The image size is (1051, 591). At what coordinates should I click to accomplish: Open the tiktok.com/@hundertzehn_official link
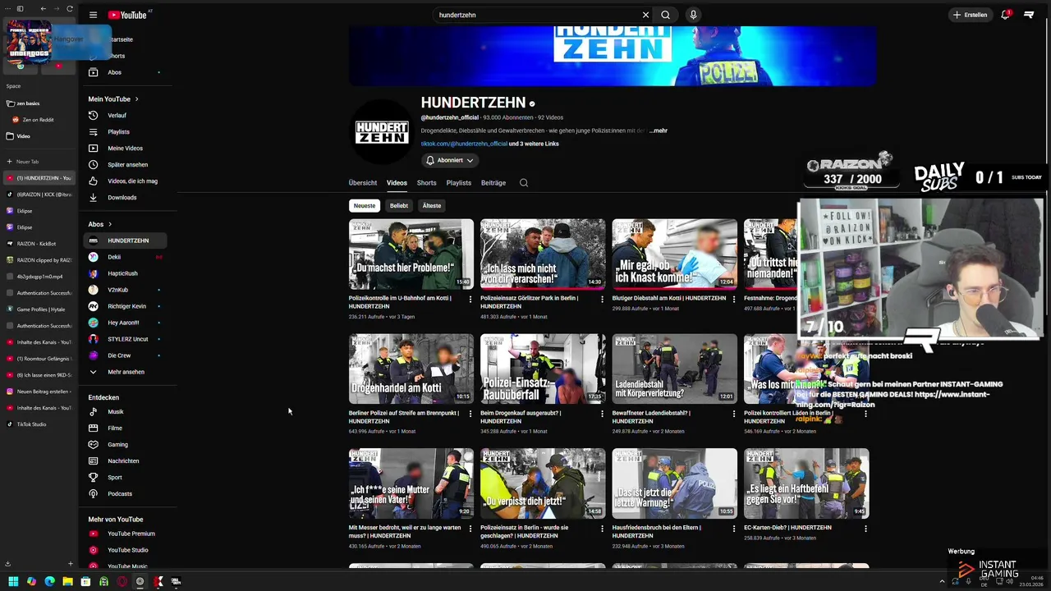pyautogui.click(x=464, y=144)
